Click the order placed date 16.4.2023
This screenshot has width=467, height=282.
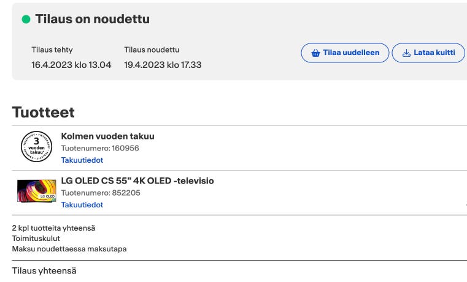click(71, 65)
